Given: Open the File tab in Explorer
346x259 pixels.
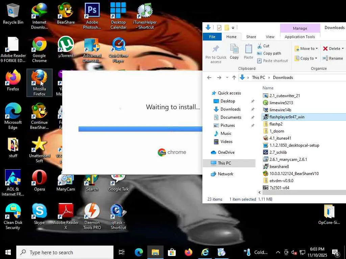Looking at the screenshot, I should (x=212, y=37).
